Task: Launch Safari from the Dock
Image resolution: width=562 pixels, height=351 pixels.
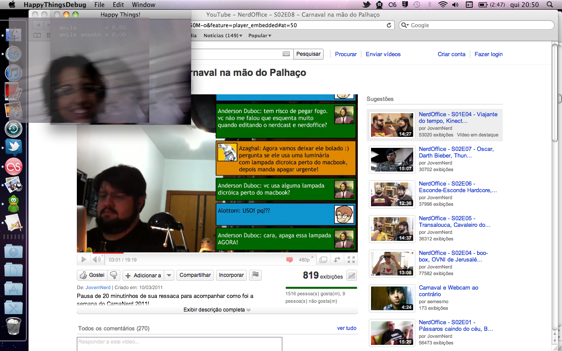Action: tap(14, 55)
